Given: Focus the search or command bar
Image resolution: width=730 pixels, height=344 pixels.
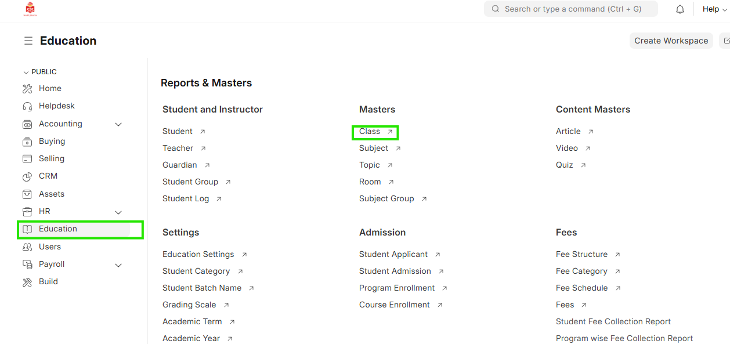Looking at the screenshot, I should point(571,9).
